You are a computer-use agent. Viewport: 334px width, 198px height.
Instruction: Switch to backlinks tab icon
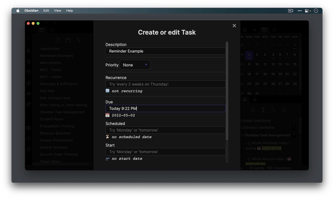click(245, 99)
